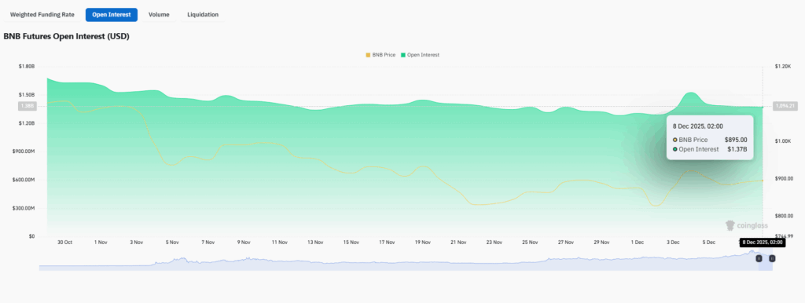The image size is (805, 303).
Task: Grab the left range slider handle
Action: (x=759, y=259)
